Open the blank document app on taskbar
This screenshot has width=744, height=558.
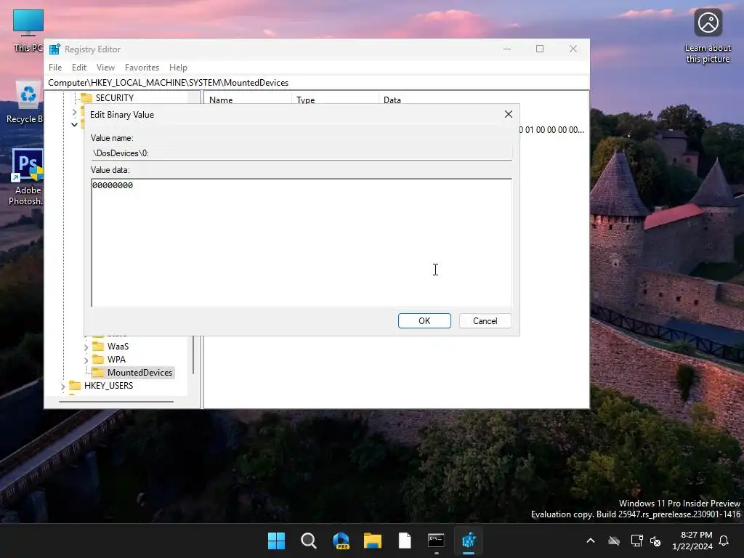point(405,541)
